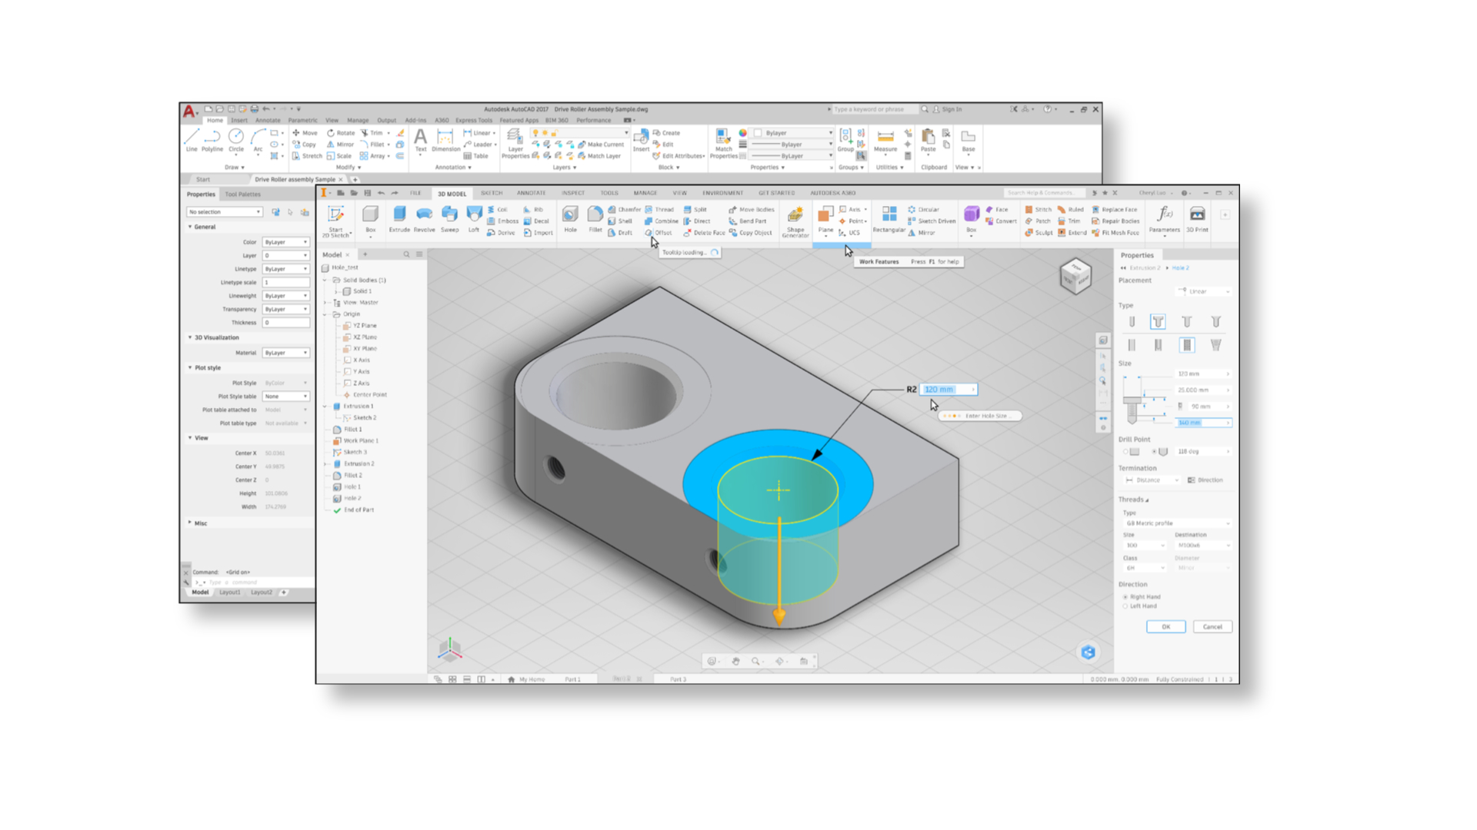This screenshot has width=1477, height=830.
Task: Open the Layout1 tab in AutoCAD
Action: pos(230,593)
